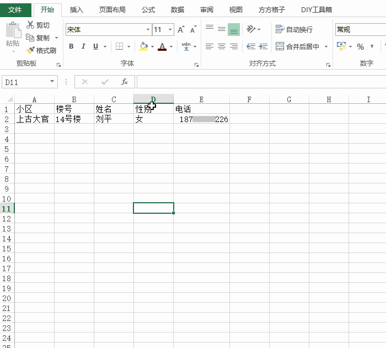Viewport: 386px width, 348px height.
Task: Expand Copy options arrow
Action: point(56,38)
